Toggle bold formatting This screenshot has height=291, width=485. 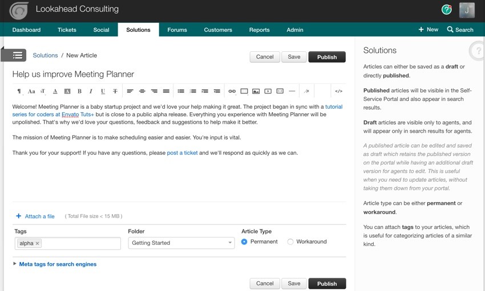[79, 91]
